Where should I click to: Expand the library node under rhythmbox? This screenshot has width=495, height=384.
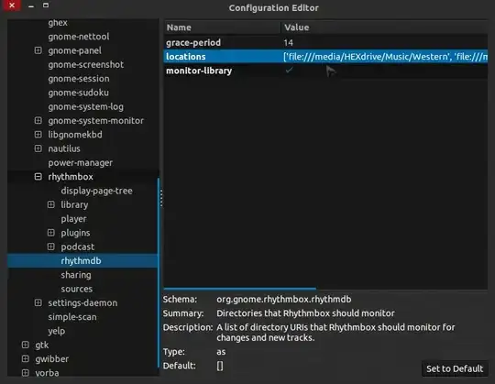pos(50,204)
